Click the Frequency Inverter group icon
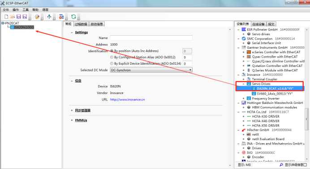 click(x=249, y=99)
